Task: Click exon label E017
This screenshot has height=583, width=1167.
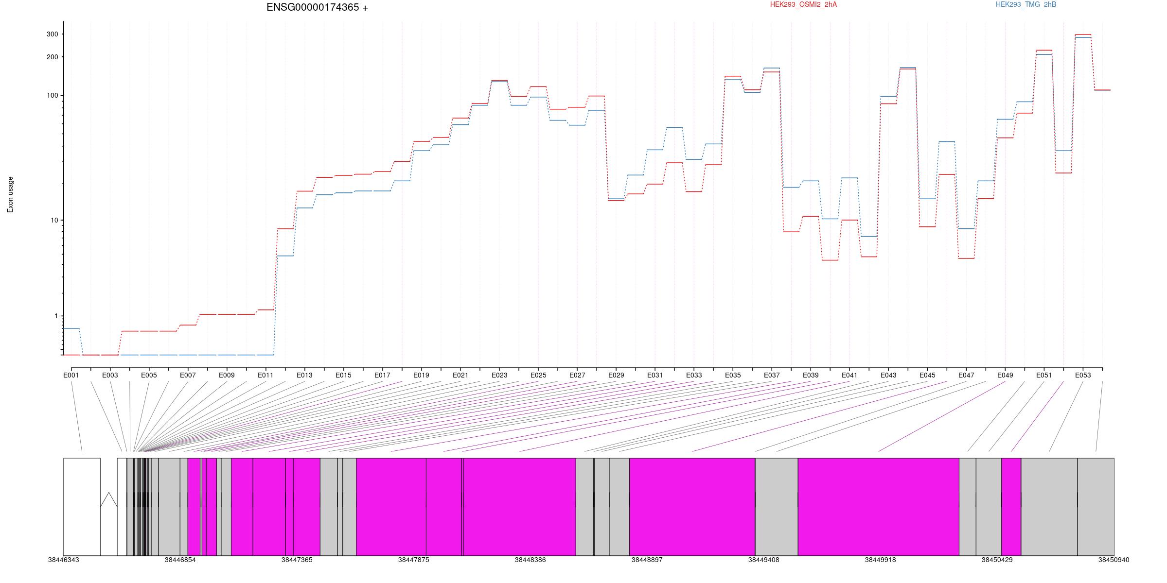Action: pyautogui.click(x=382, y=375)
